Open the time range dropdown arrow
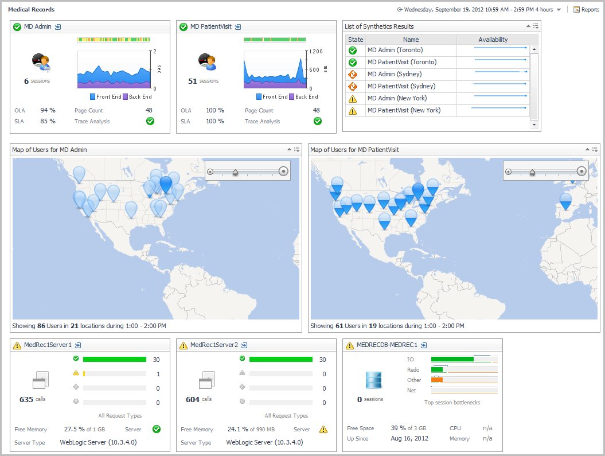The width and height of the screenshot is (605, 456). click(x=559, y=10)
